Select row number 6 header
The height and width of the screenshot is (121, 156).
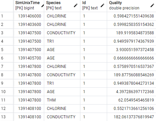6,58
